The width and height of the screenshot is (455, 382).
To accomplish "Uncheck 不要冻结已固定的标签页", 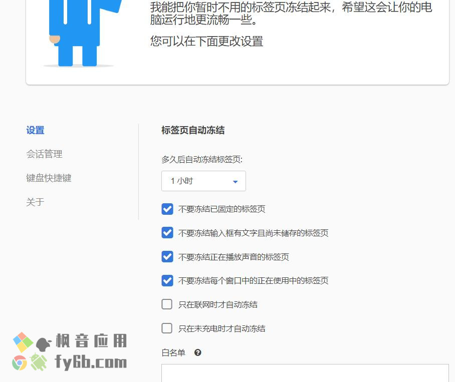I will 167,209.
